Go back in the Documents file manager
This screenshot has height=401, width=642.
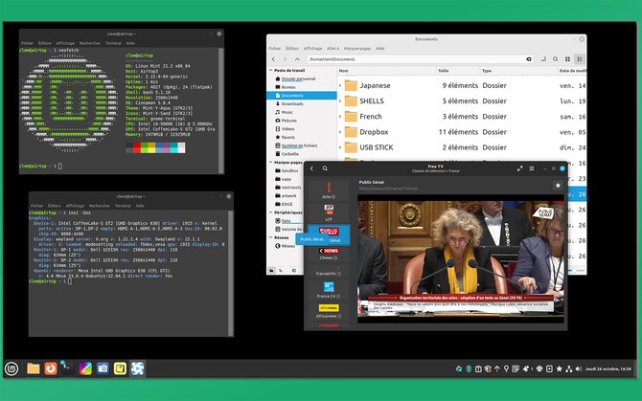click(273, 59)
